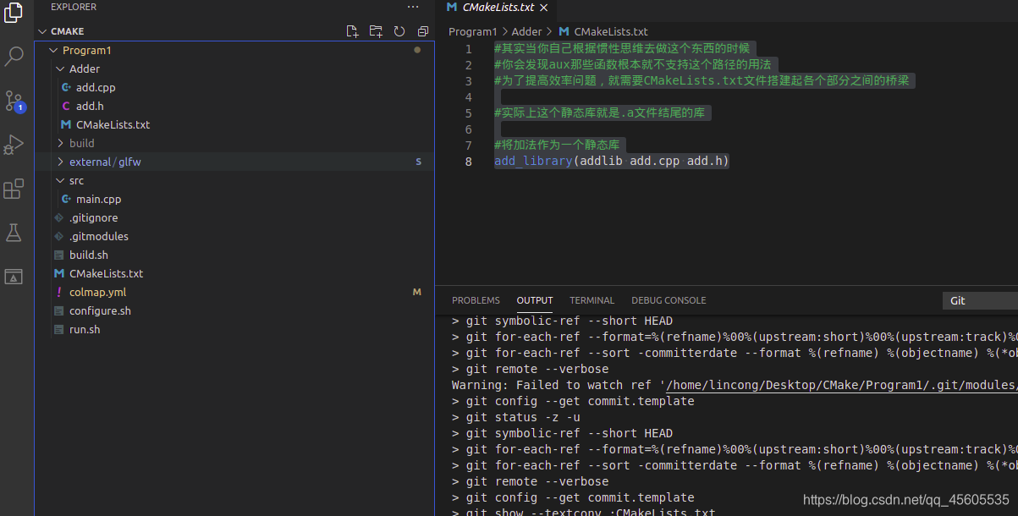Screen dimensions: 1018x516
Task: Close the CMakeLists.txt editor tab
Action: tap(544, 7)
